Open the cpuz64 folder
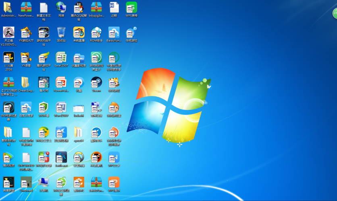Screen dimensions: 337x201 pos(79,132)
